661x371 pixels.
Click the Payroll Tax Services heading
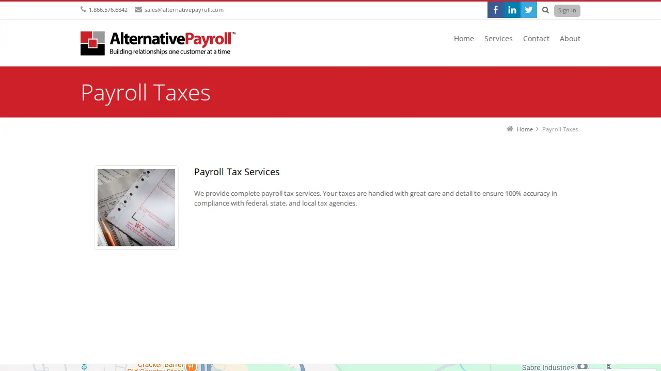[x=237, y=172]
